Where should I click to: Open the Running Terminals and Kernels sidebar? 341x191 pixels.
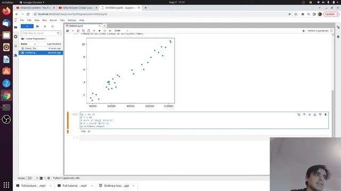pyautogui.click(x=15, y=37)
